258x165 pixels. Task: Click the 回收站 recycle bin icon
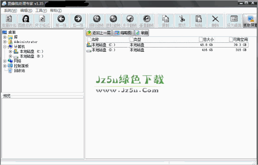[10, 71]
